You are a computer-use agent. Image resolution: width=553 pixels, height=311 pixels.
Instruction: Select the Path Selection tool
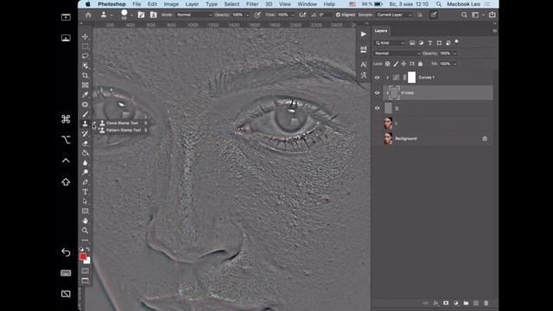(x=85, y=201)
